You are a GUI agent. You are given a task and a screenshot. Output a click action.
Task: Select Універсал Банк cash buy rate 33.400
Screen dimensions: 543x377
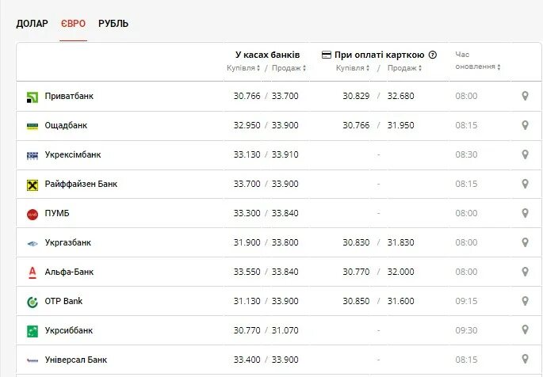[x=247, y=360]
